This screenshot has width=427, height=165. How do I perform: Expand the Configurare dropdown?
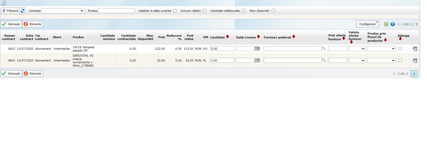point(367,24)
